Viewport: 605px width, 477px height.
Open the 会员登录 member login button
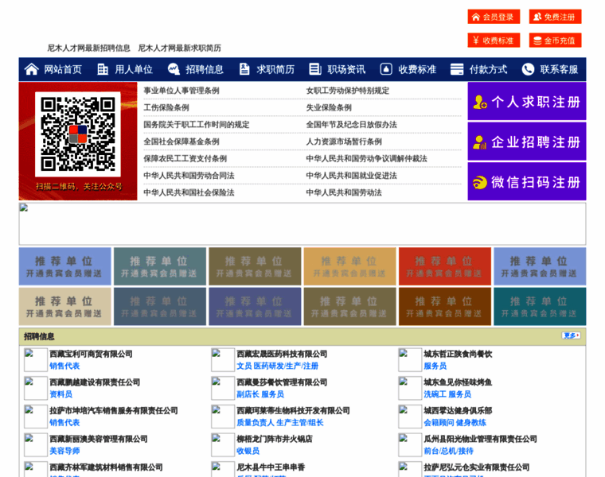tap(494, 17)
